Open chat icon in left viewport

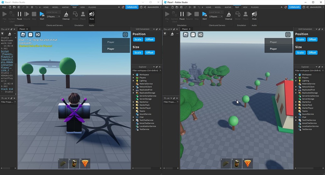30,34
